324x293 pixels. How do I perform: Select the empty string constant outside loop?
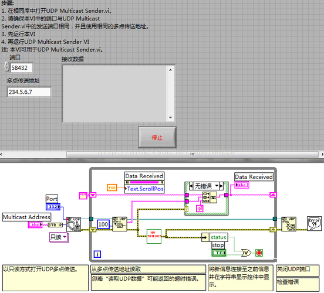(x=83, y=195)
